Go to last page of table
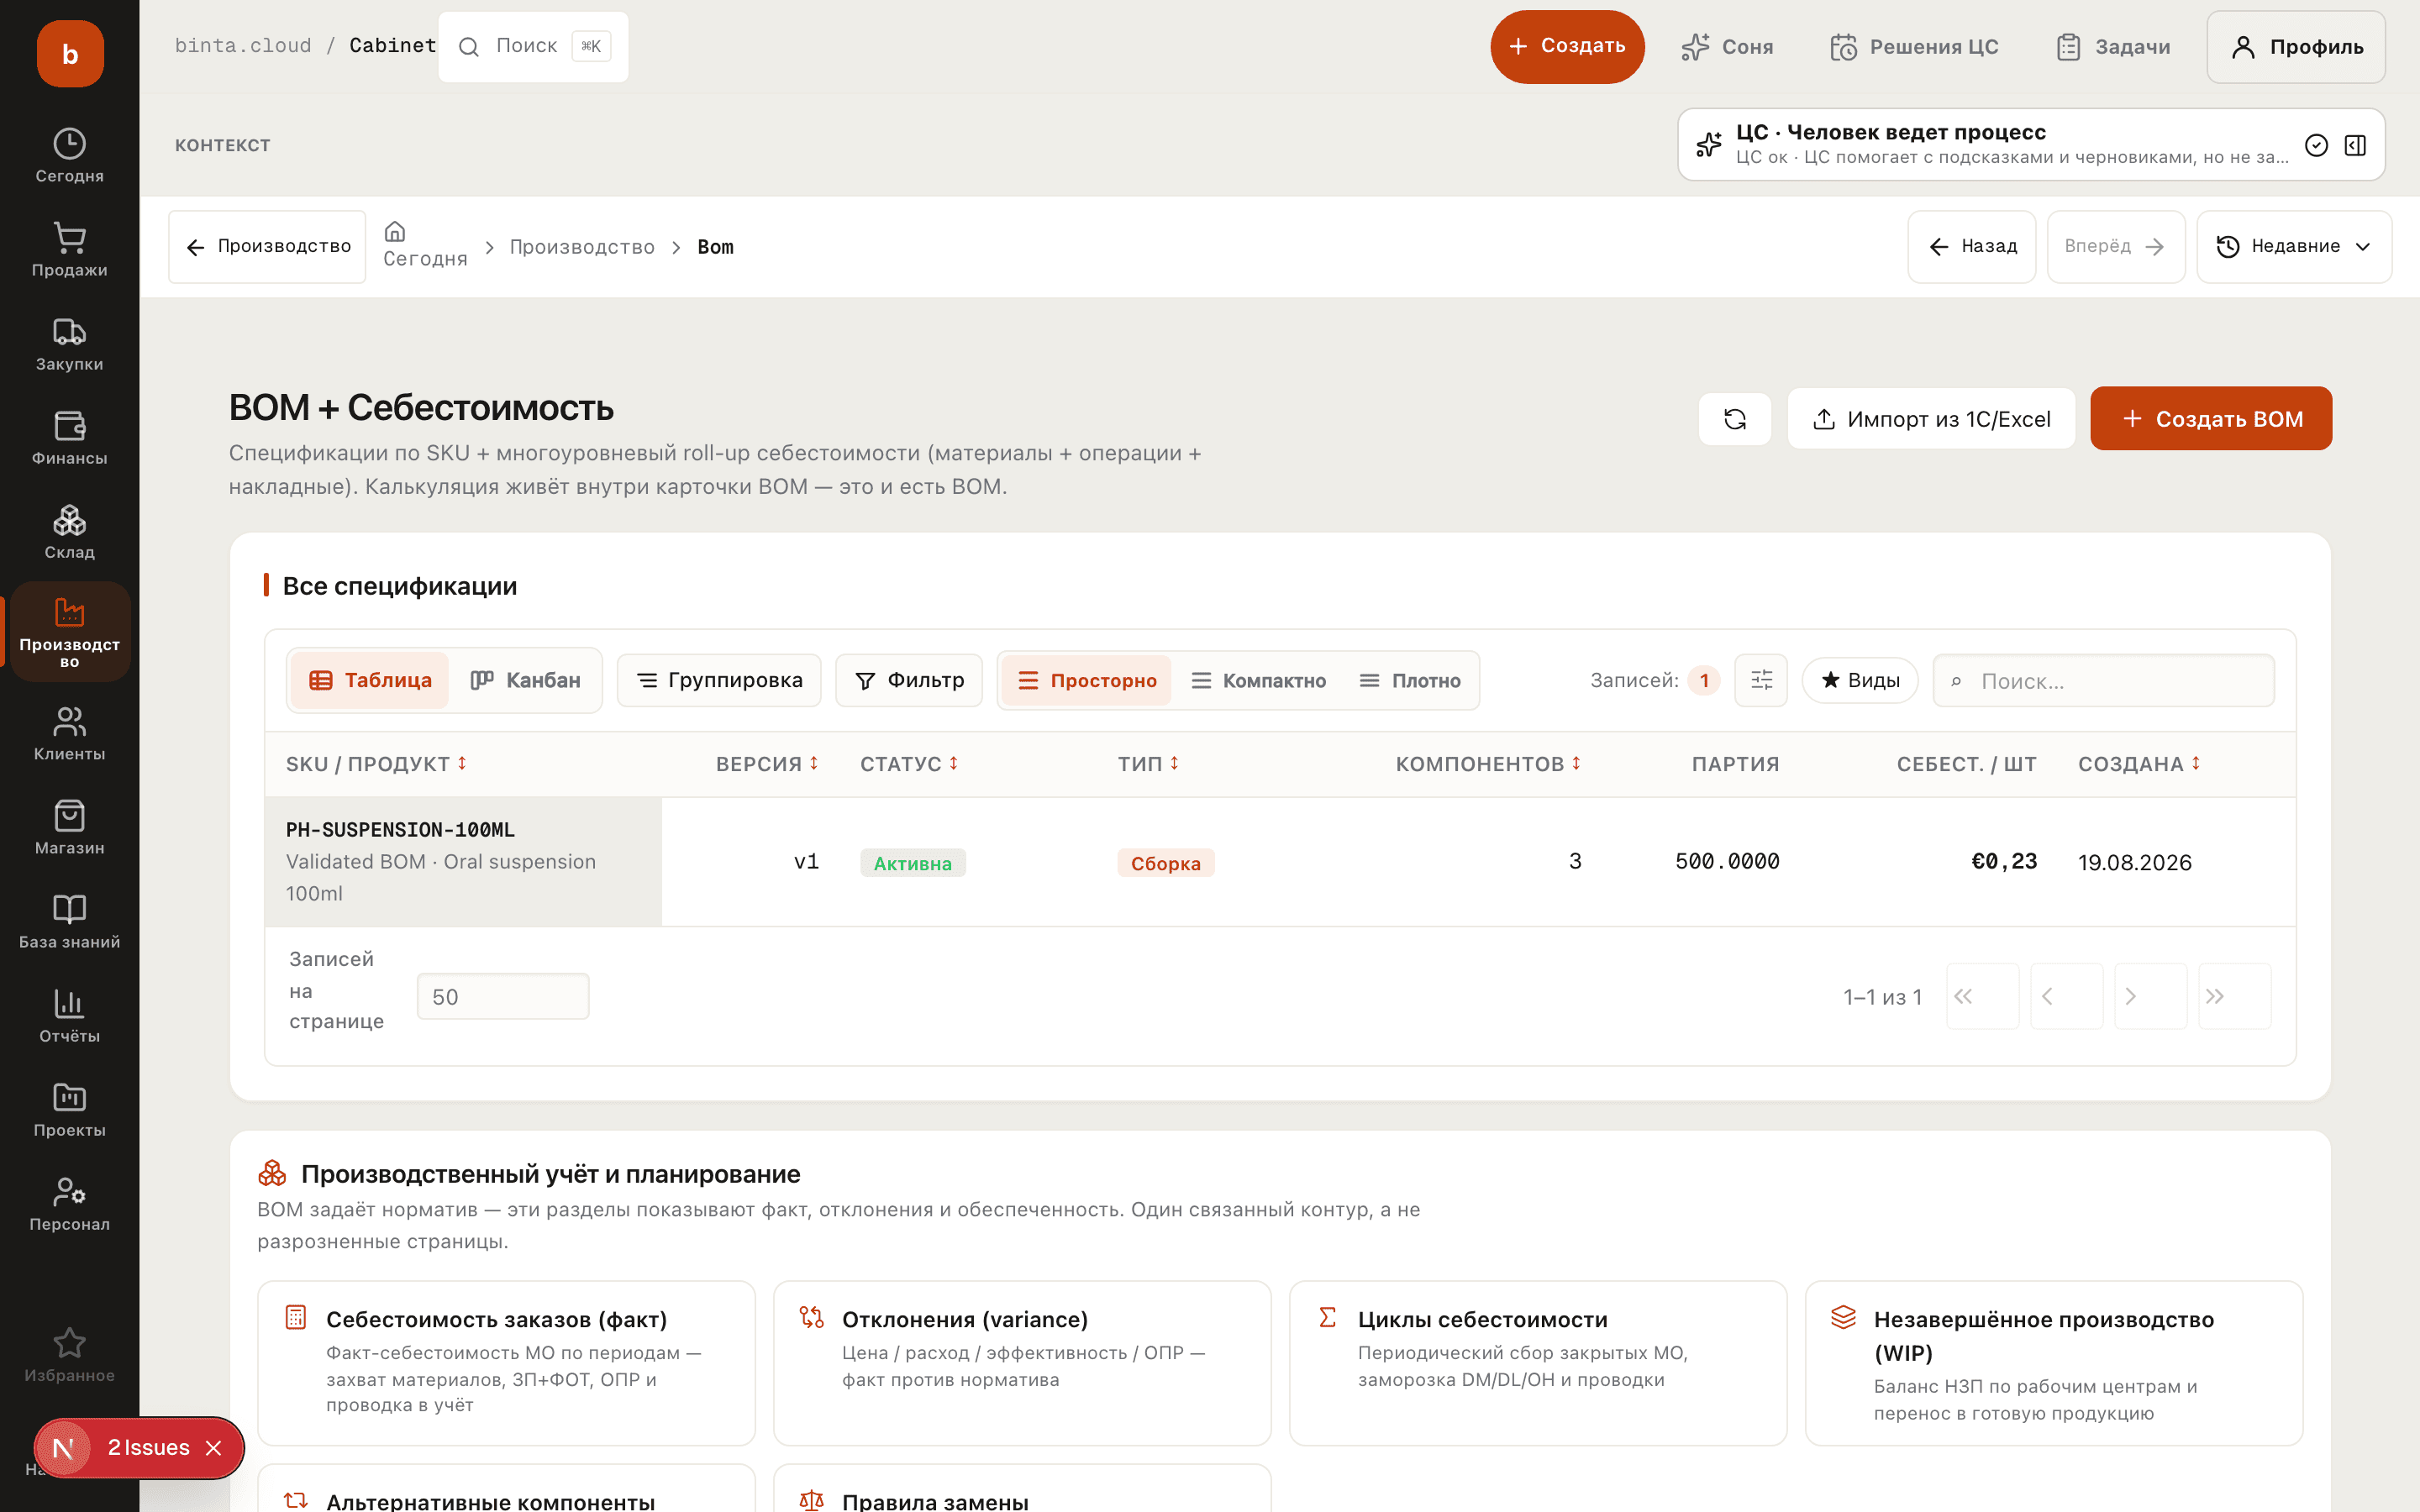 2234,996
